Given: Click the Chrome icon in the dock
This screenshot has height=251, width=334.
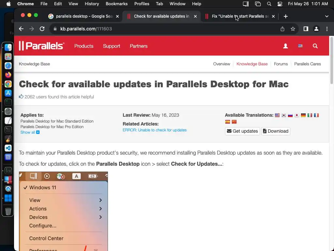Looking at the screenshot, I should tap(8, 84).
